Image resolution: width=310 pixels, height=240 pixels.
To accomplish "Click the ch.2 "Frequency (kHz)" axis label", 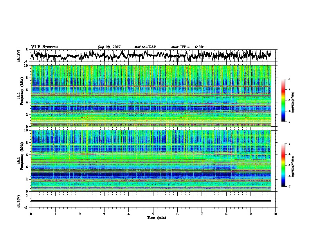I will pyautogui.click(x=22, y=156).
